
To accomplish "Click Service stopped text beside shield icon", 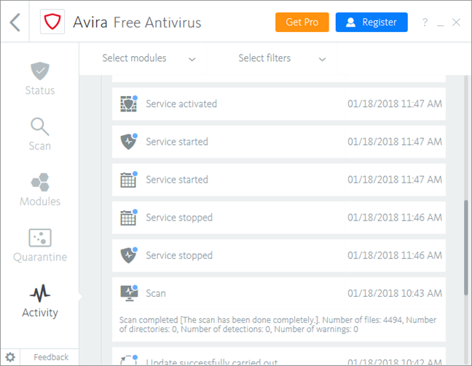I will (179, 255).
